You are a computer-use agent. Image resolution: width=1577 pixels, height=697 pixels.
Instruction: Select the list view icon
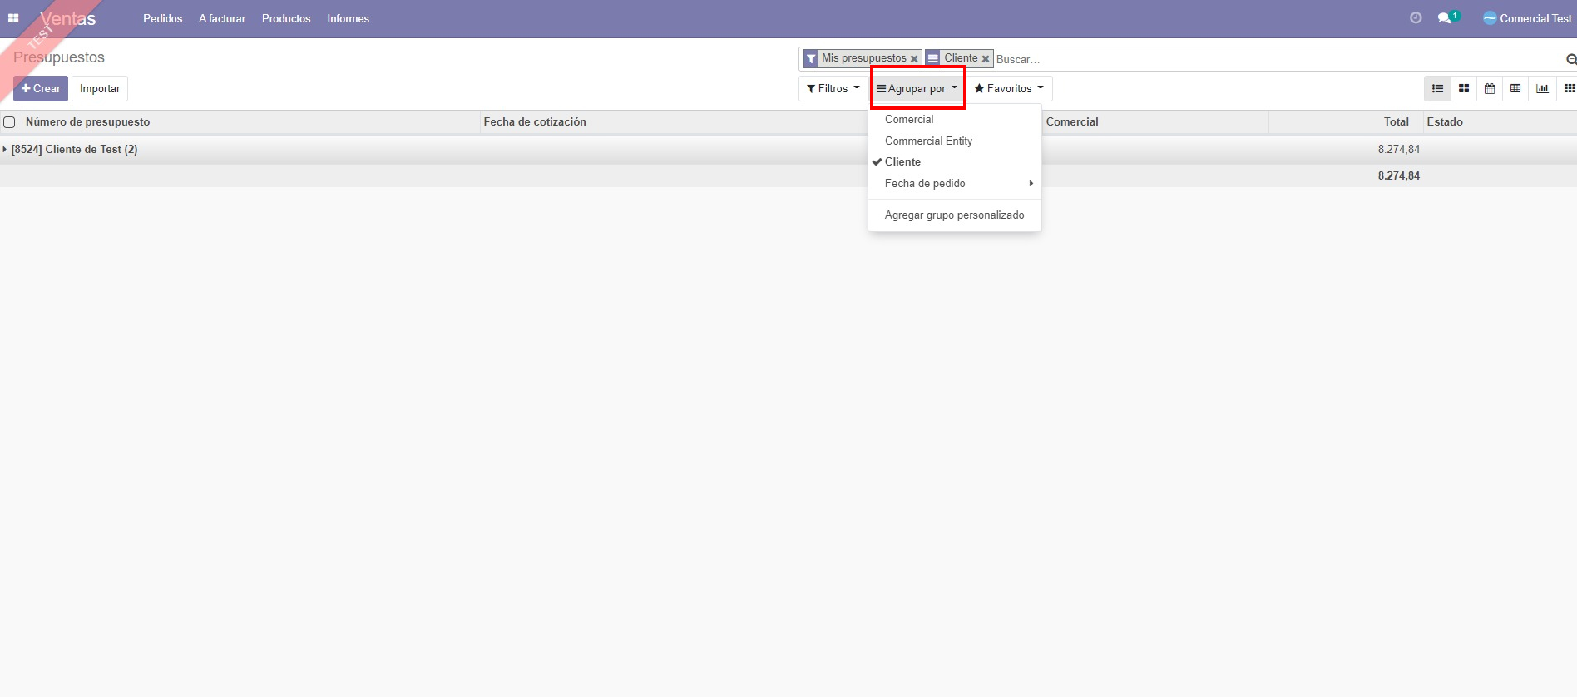pos(1437,89)
